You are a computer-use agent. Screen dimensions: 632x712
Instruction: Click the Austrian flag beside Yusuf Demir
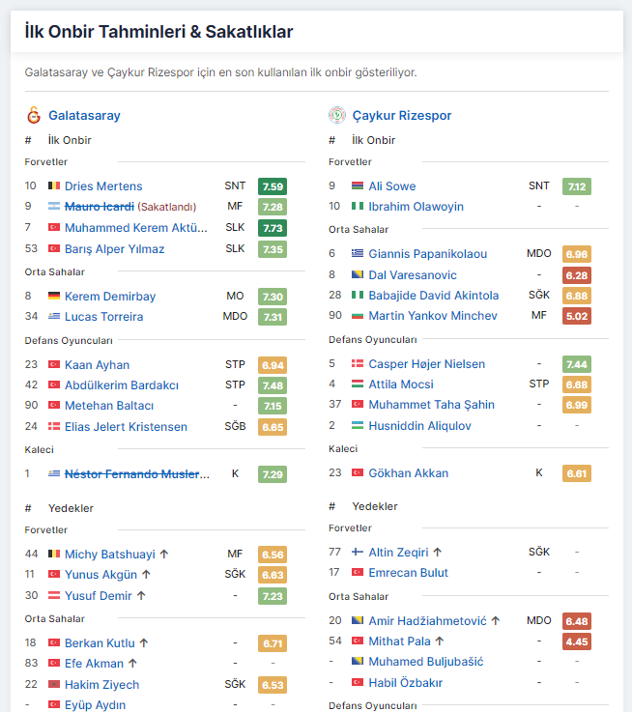coord(54,595)
